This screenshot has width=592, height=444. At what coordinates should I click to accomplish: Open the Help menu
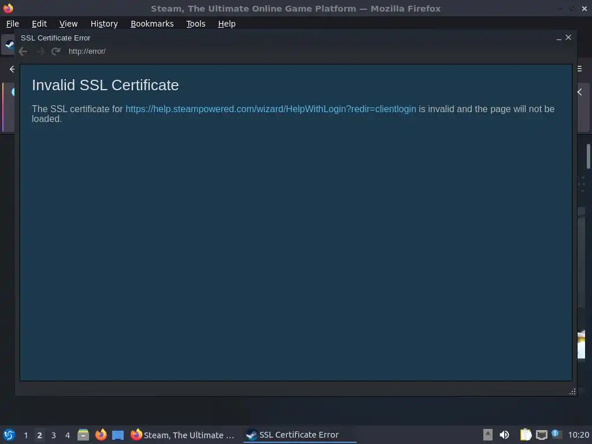(x=227, y=24)
